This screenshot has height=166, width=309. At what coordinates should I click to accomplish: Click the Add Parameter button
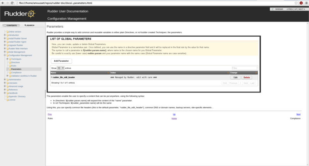coord(61,61)
